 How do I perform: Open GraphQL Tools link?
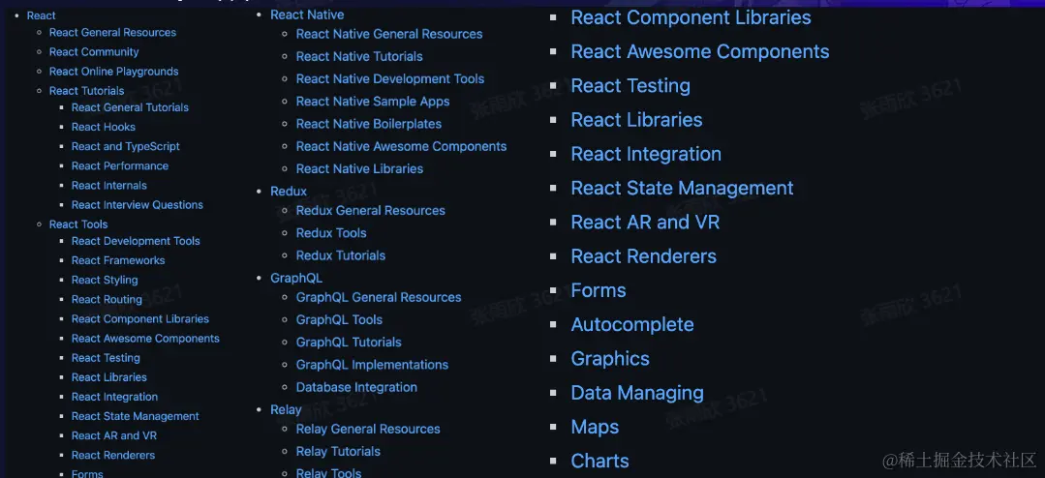(x=339, y=320)
